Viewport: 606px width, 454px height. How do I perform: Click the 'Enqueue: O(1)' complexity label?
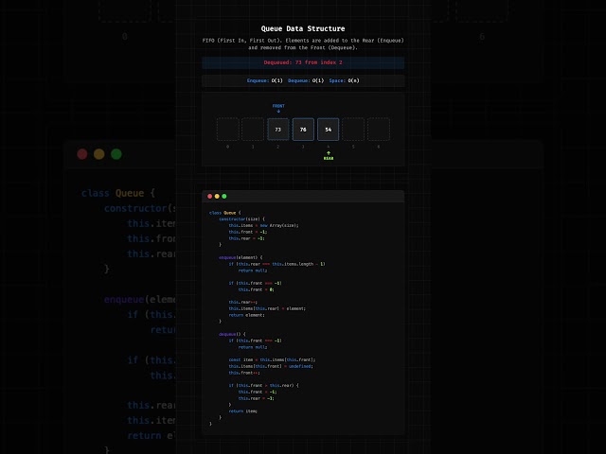[x=265, y=80]
